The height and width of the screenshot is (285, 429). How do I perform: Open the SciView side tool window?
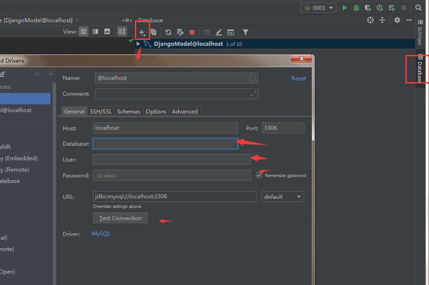pyautogui.click(x=420, y=32)
